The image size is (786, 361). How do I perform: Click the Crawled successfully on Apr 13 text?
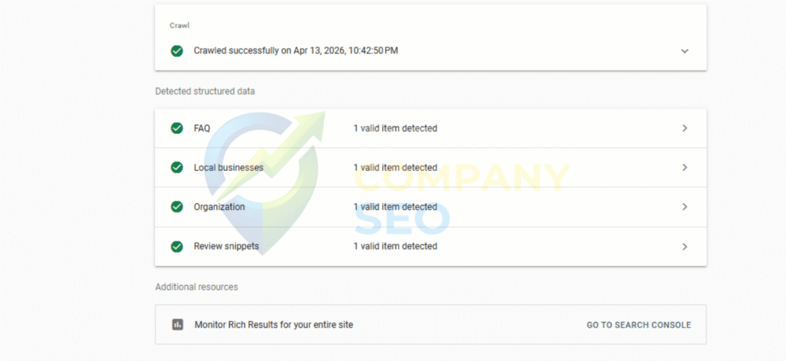click(x=296, y=51)
